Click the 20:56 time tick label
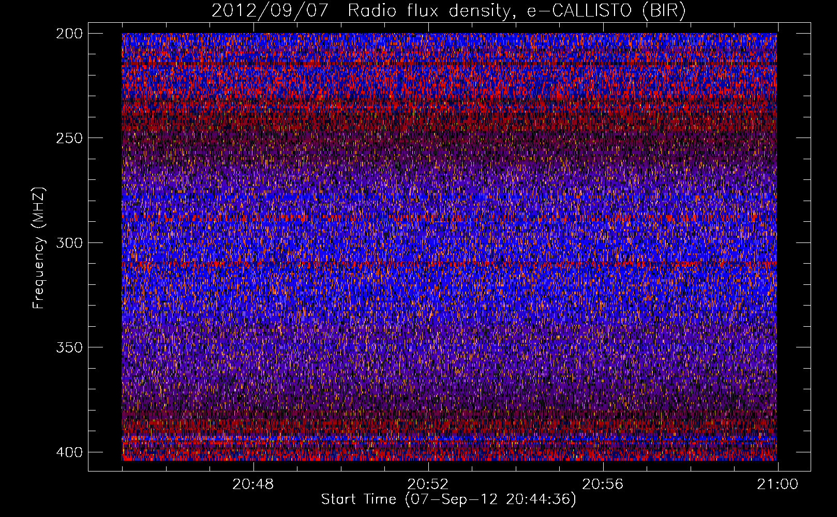The width and height of the screenshot is (837, 517). tap(603, 484)
